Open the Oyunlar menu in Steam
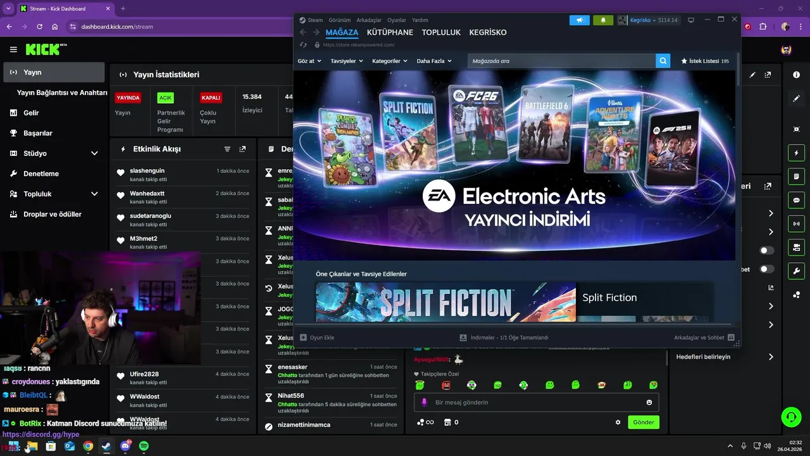The image size is (810, 456). (x=397, y=20)
